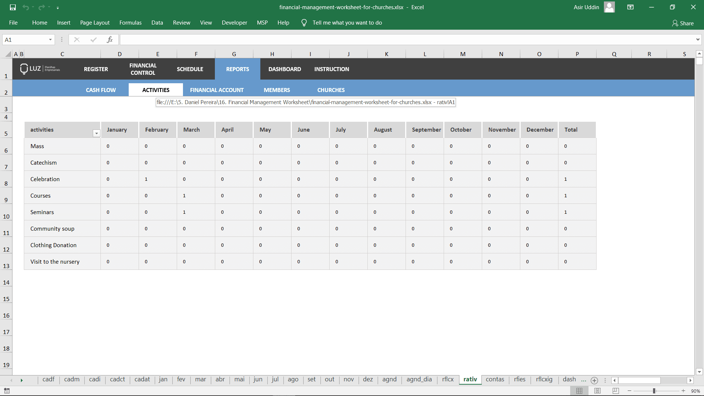Switch to Page Layout view icon
This screenshot has width=704, height=396.
[x=598, y=391]
